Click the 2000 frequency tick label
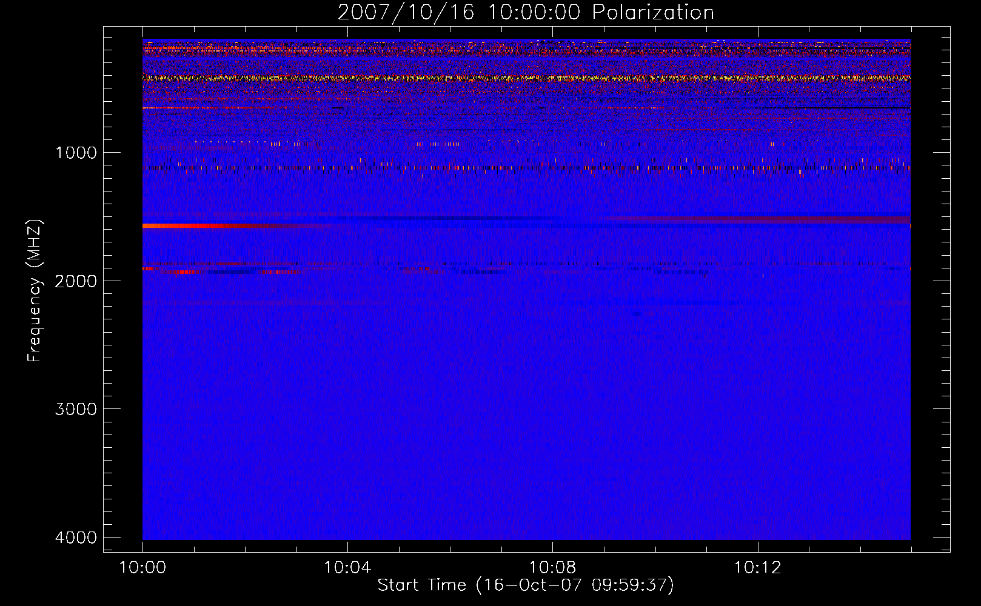 click(x=76, y=281)
